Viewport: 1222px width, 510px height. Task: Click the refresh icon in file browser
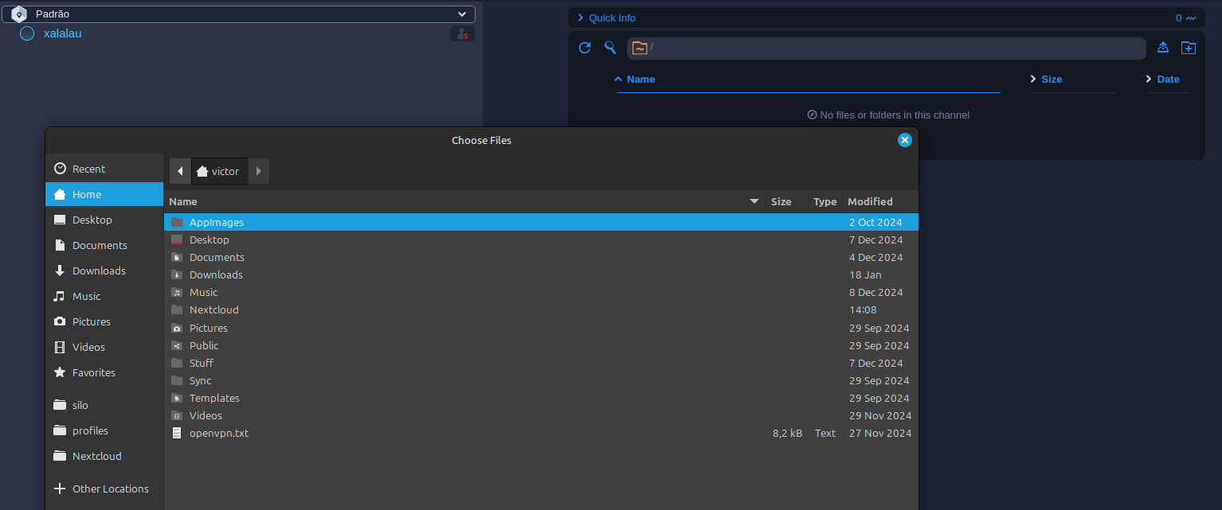click(585, 48)
